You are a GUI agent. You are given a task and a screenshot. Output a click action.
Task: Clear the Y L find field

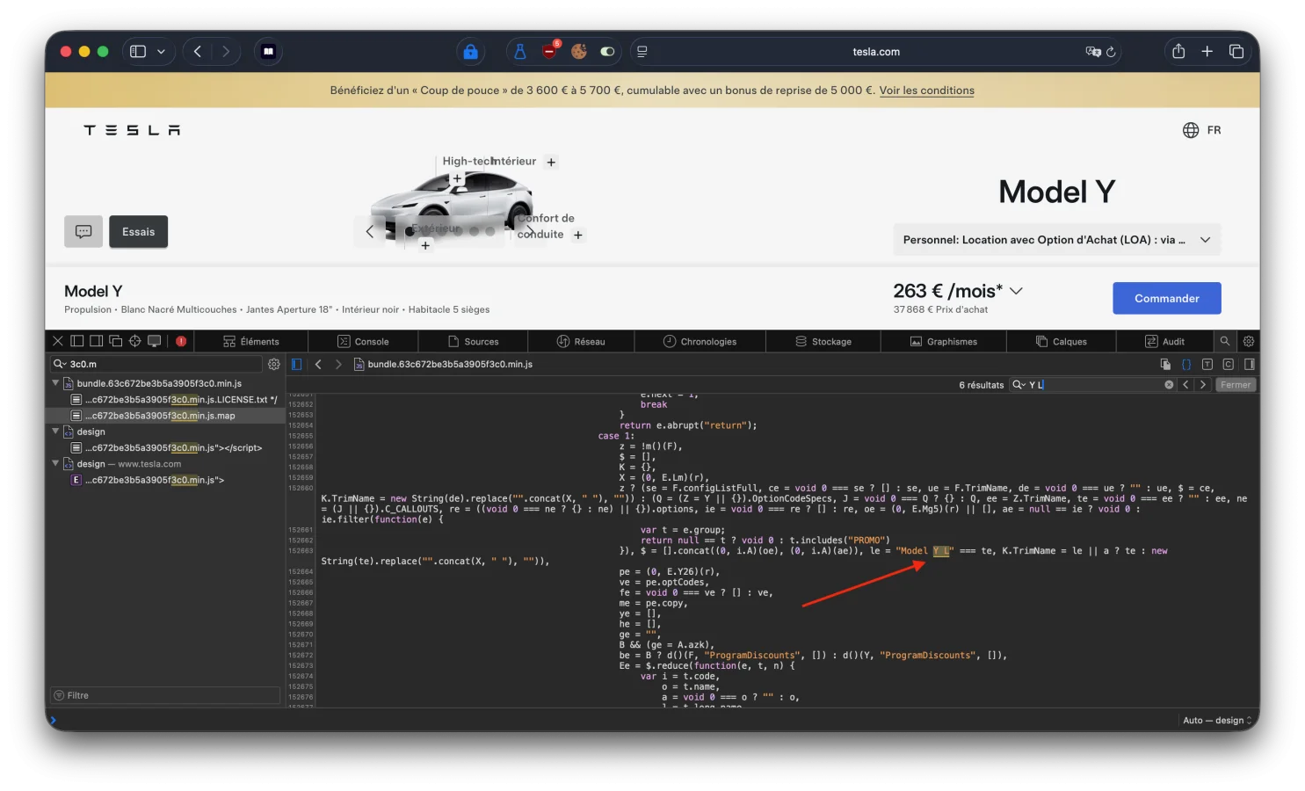(1169, 385)
